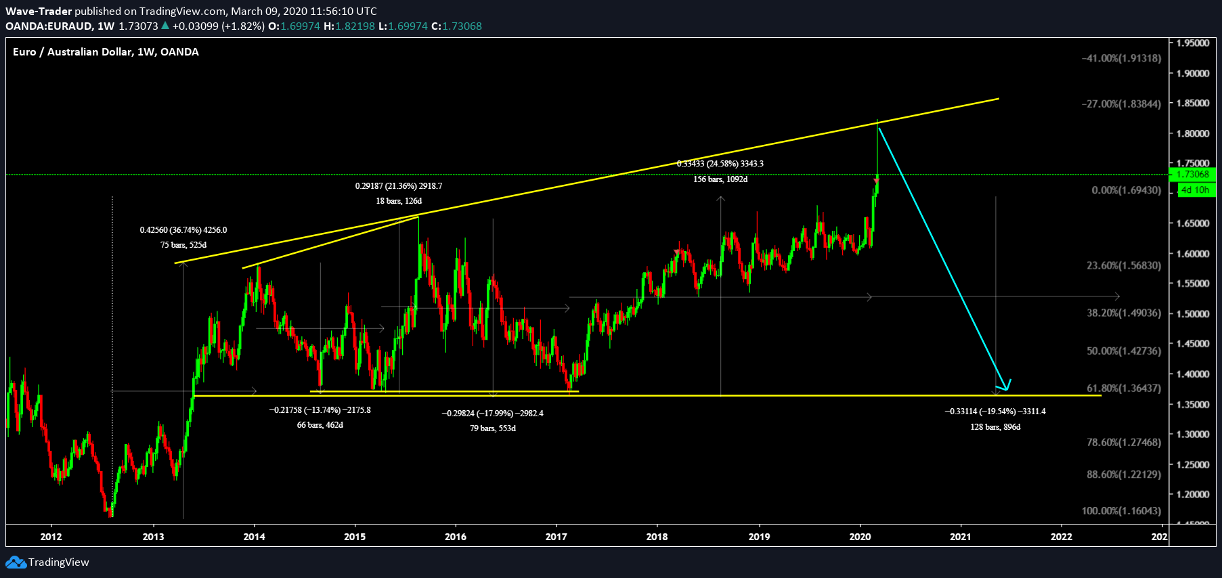This screenshot has width=1222, height=578.
Task: Select the green 1.73068 current price tag
Action: pyautogui.click(x=1192, y=174)
